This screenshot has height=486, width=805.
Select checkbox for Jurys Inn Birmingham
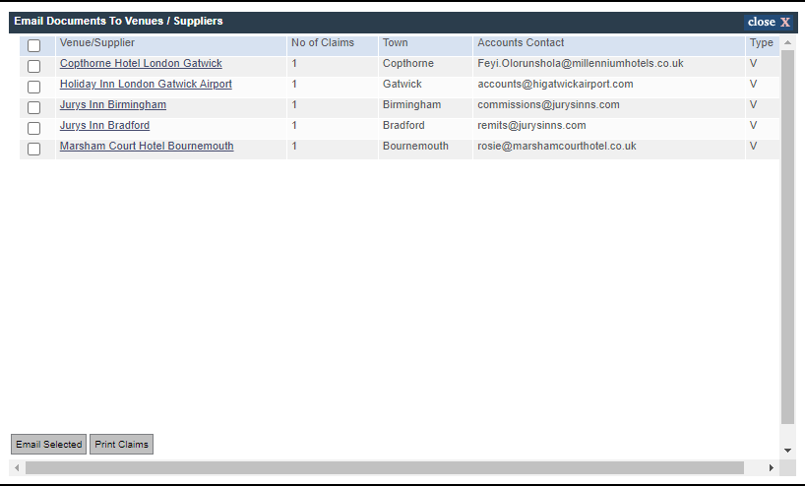33,107
